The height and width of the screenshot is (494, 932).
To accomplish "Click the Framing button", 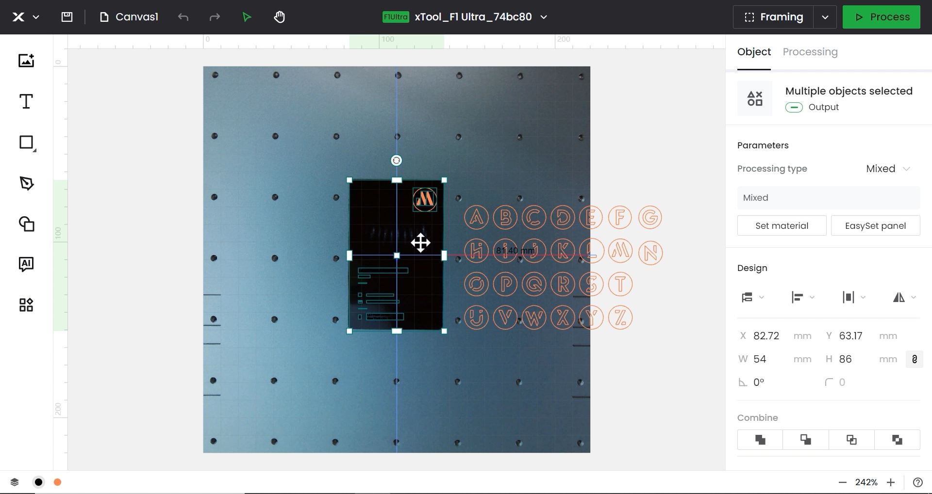I will pos(774,17).
